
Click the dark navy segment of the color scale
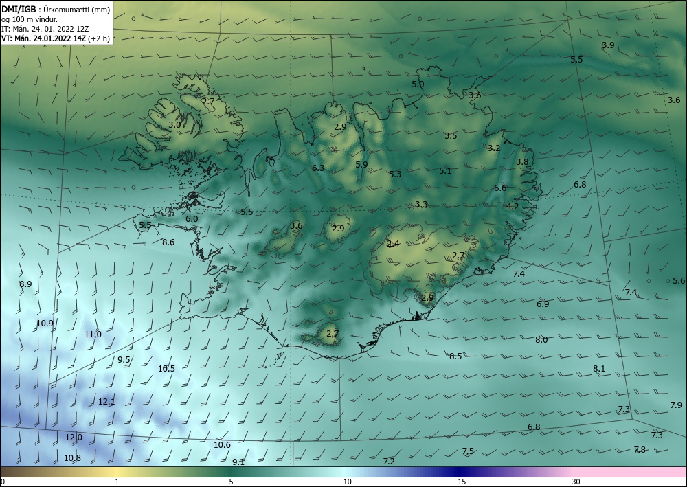click(x=460, y=472)
